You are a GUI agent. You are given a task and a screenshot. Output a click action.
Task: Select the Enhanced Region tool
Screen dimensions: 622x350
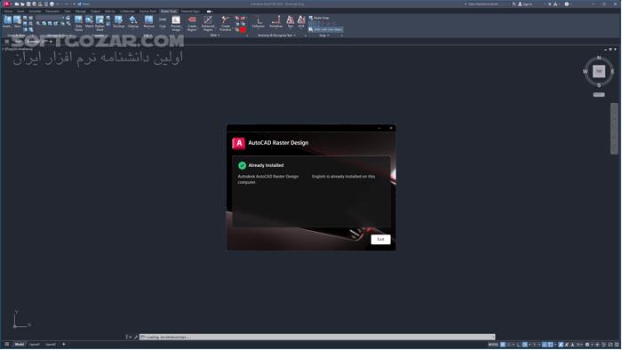208,23
